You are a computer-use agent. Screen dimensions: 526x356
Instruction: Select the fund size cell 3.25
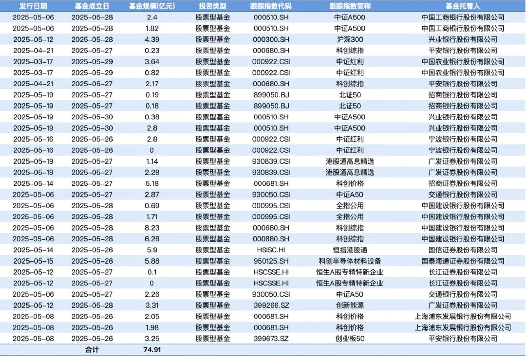click(x=152, y=338)
